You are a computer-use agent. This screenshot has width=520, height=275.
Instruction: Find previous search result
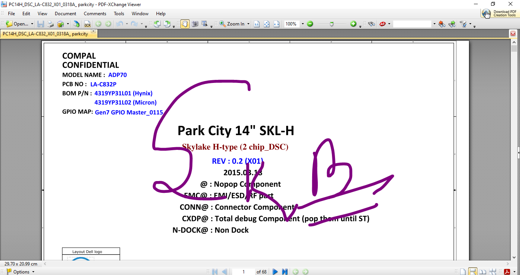coord(442,24)
